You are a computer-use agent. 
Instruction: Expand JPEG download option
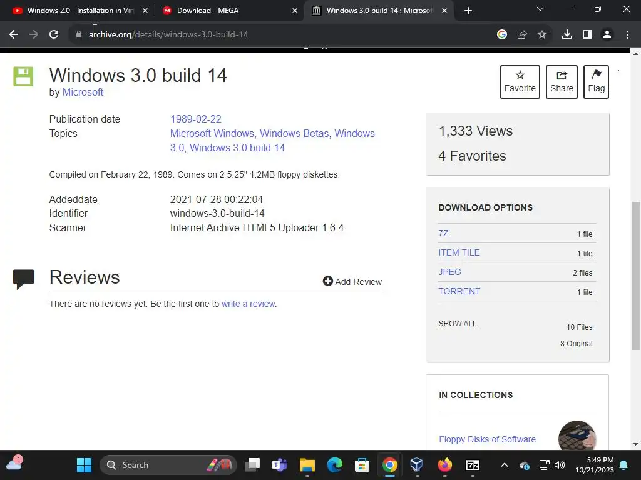[449, 272]
